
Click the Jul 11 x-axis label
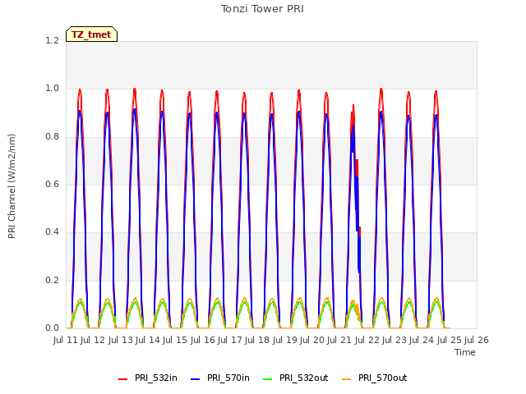pos(66,340)
